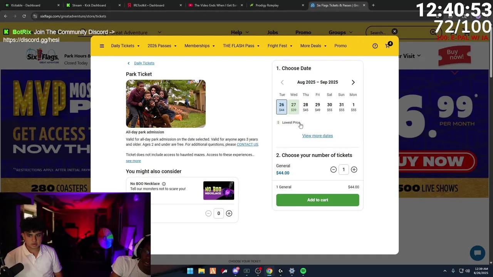This screenshot has width=493, height=277.
Task: Switch to Stream Kick Dashboard tab
Action: (x=92, y=5)
